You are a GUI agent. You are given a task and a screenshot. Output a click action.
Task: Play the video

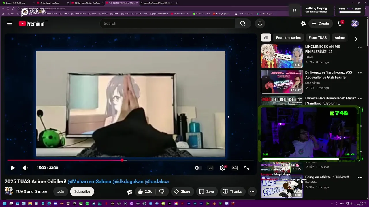13,168
